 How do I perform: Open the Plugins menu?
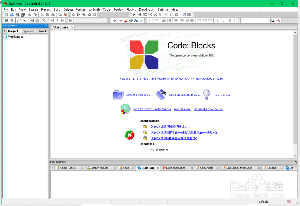coord(131,9)
